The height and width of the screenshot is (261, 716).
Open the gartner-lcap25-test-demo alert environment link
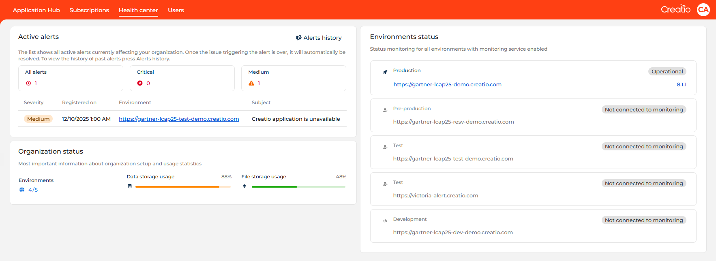point(179,119)
